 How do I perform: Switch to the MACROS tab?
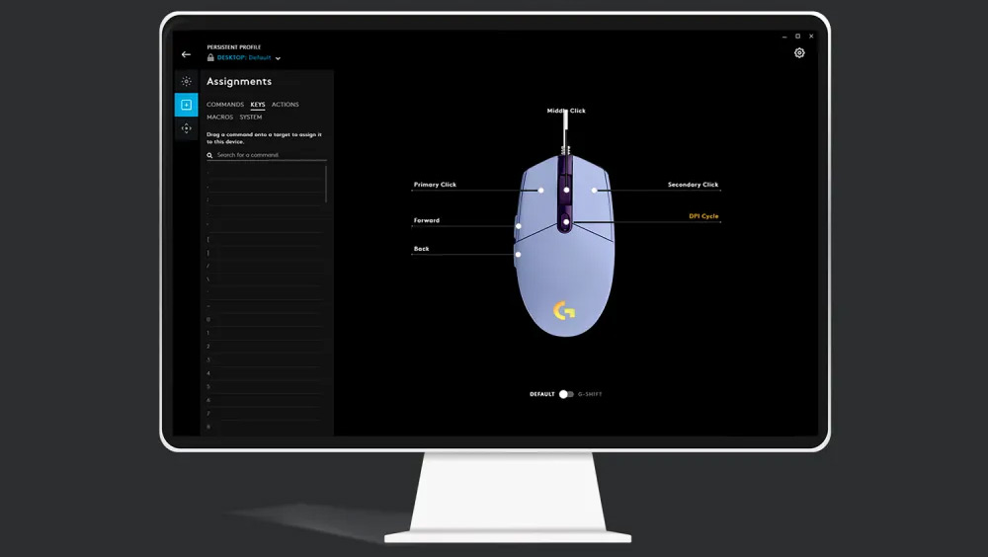coord(220,118)
